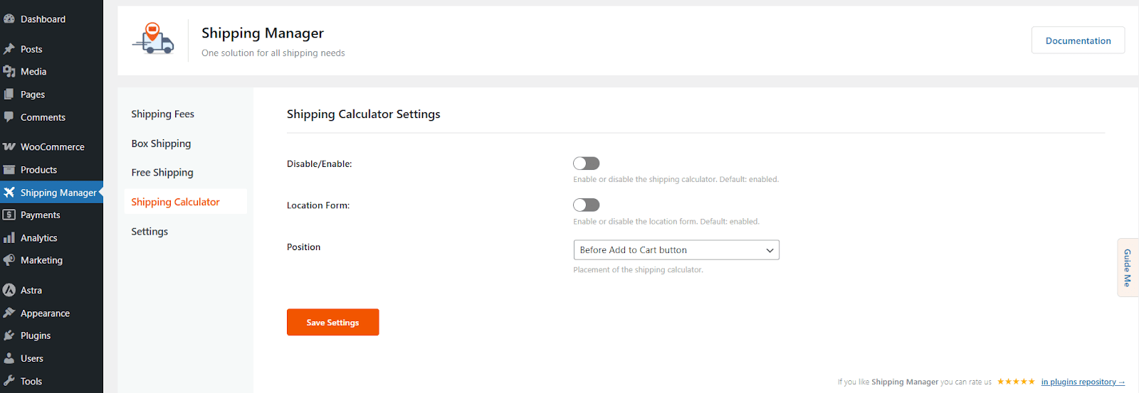
Task: Click the Plugins plug icon
Action: pyautogui.click(x=9, y=335)
